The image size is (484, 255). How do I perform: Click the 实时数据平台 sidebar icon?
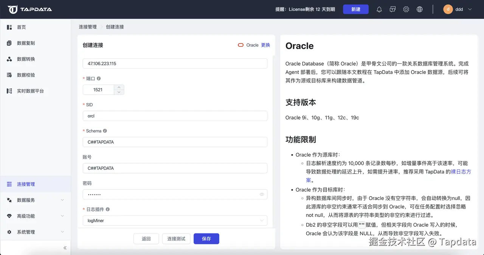pos(9,91)
